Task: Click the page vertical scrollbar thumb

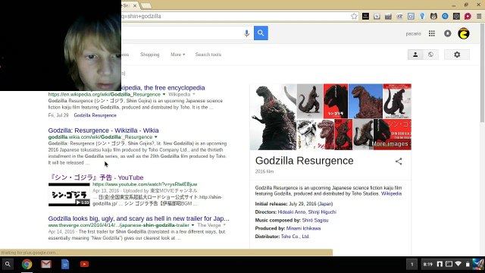Action: pyautogui.click(x=482, y=73)
